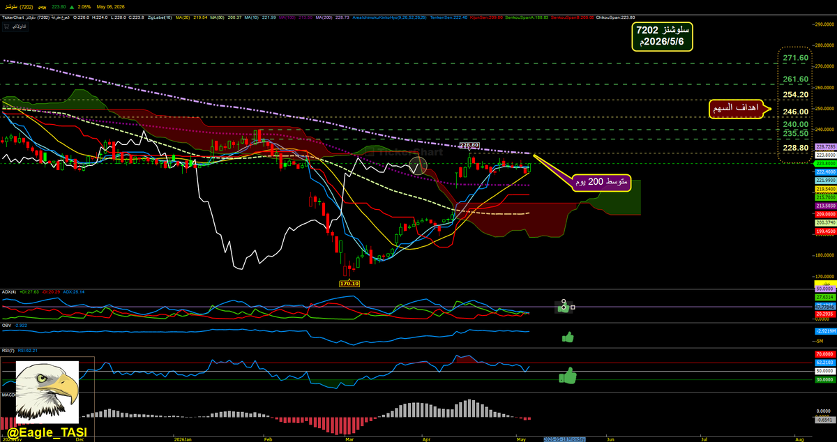Image resolution: width=837 pixels, height=442 pixels.
Task: Click the green title box with 7202 and date
Action: [x=662, y=36]
